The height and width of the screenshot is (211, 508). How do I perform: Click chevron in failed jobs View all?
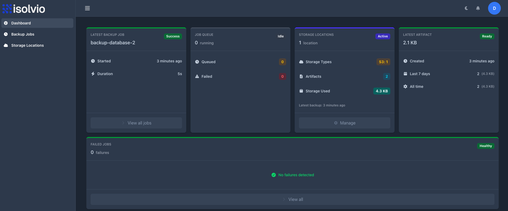[284, 199]
